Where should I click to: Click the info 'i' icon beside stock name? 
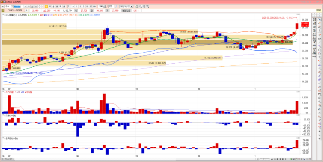27,10
